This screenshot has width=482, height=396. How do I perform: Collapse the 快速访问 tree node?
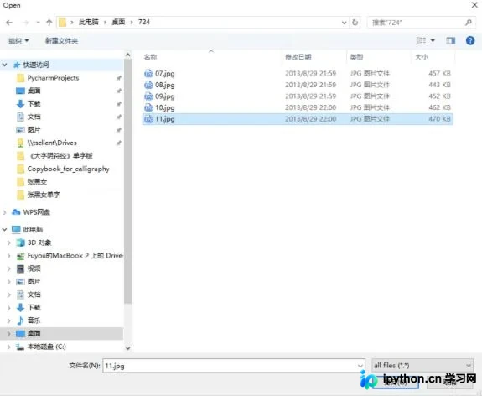click(5, 65)
